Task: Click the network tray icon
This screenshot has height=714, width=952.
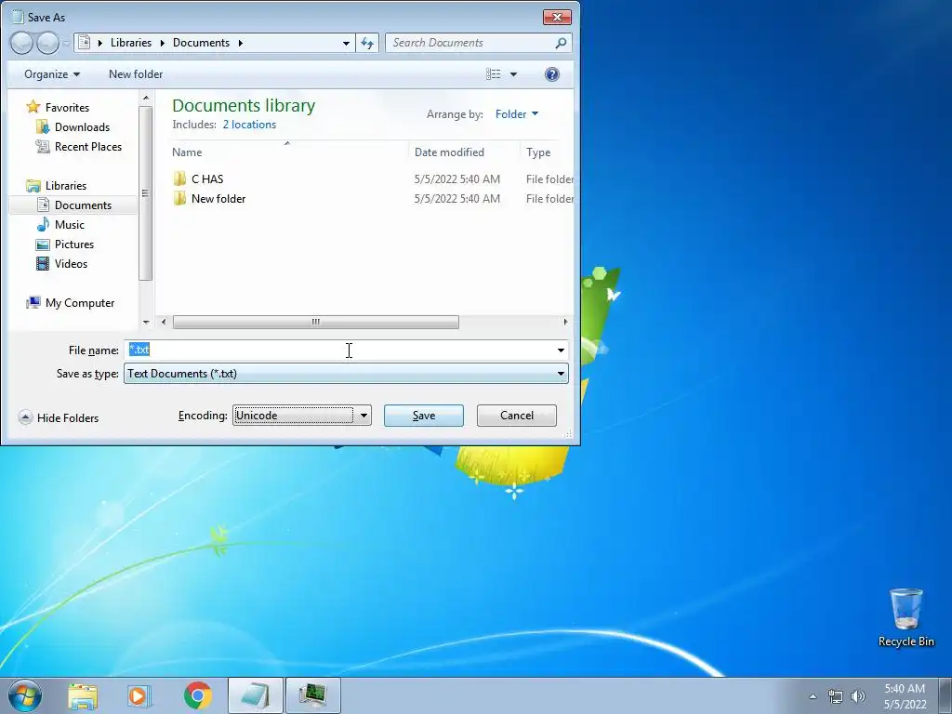Action: click(x=836, y=696)
